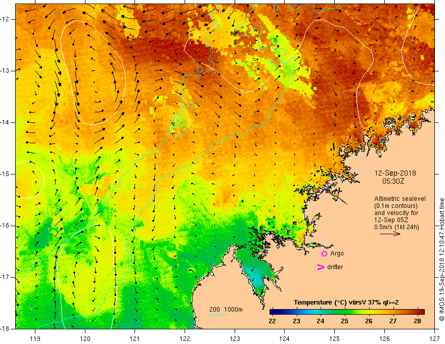445x344 pixels.
Task: Click colorbar tick label '27'
Action: coord(393,321)
